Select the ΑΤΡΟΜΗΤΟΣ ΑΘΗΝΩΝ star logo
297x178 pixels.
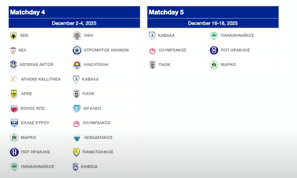point(76,50)
